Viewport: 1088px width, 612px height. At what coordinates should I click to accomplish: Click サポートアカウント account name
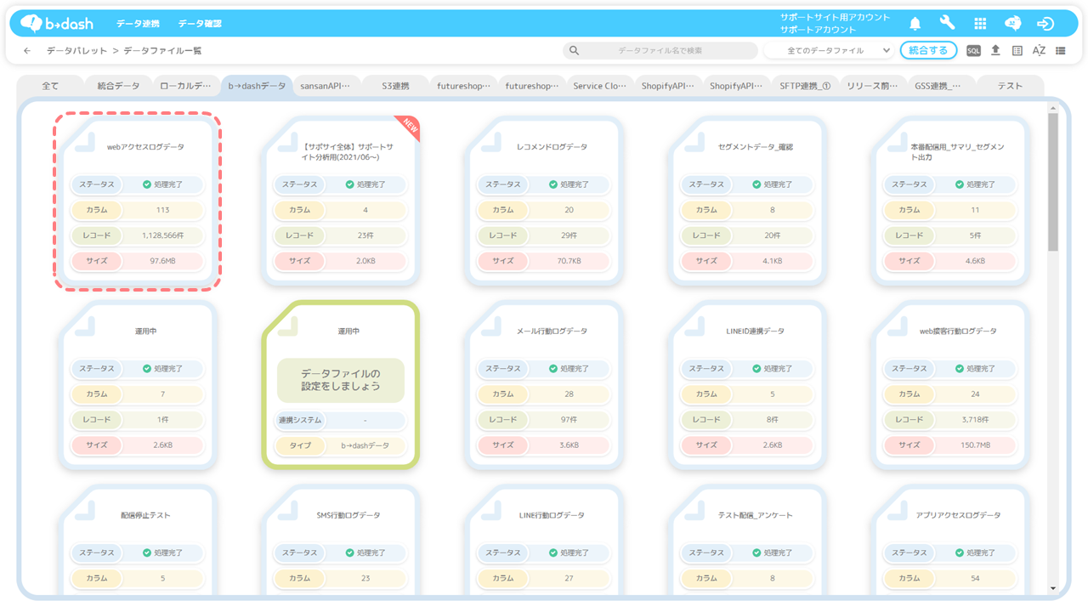[x=819, y=30]
